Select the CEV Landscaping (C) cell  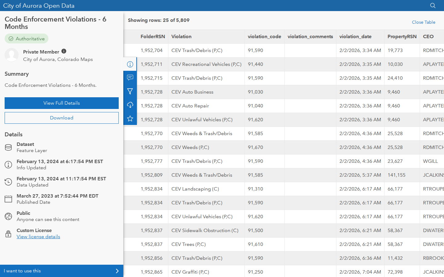[206, 189]
